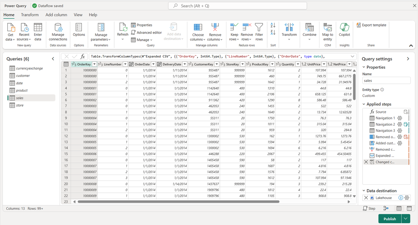Expand the Manage query dropdown
The height and width of the screenshot is (225, 418).
141,40
